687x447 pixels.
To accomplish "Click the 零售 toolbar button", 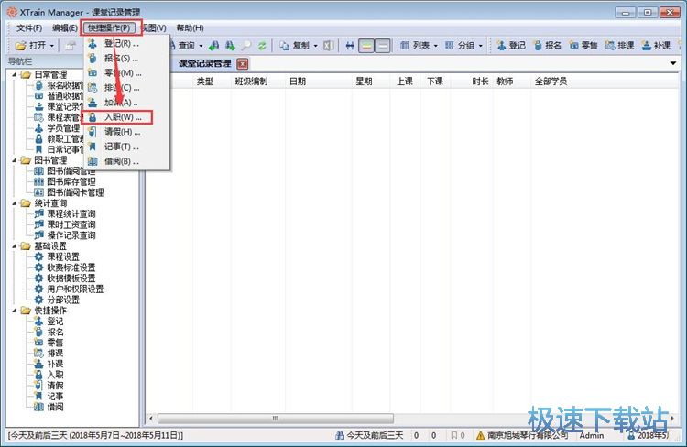I will [583, 46].
